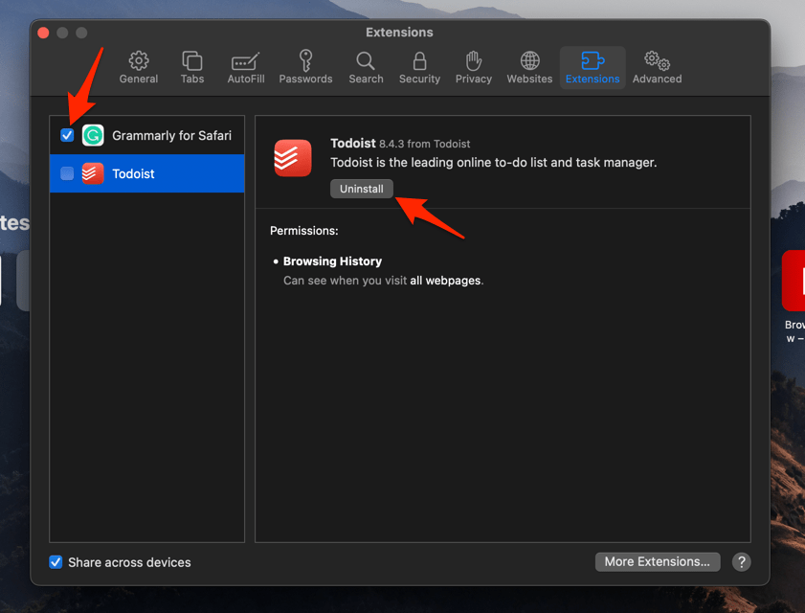Select Grammarly for Safari in list
The width and height of the screenshot is (805, 613).
171,135
